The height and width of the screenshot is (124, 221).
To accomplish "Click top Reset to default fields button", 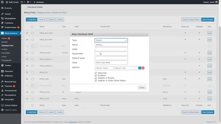I will (x=191, y=20).
